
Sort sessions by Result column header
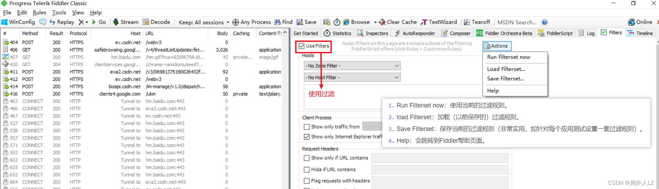pyautogui.click(x=56, y=33)
